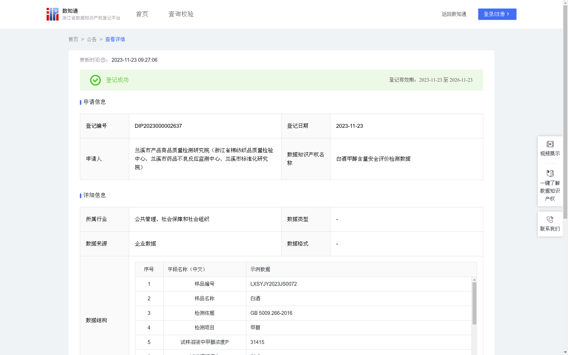The width and height of the screenshot is (568, 355).
Task: Click the 返回数知通 link
Action: coord(454,14)
